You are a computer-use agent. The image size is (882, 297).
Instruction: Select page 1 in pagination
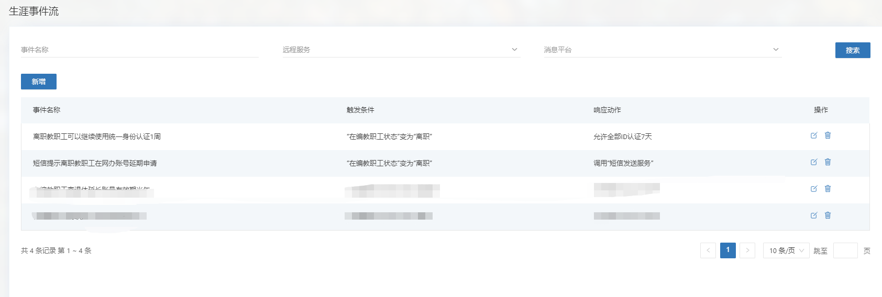(727, 250)
